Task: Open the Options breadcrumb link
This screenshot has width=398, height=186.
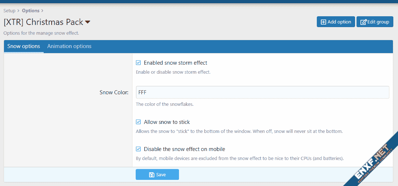Action: pos(31,11)
